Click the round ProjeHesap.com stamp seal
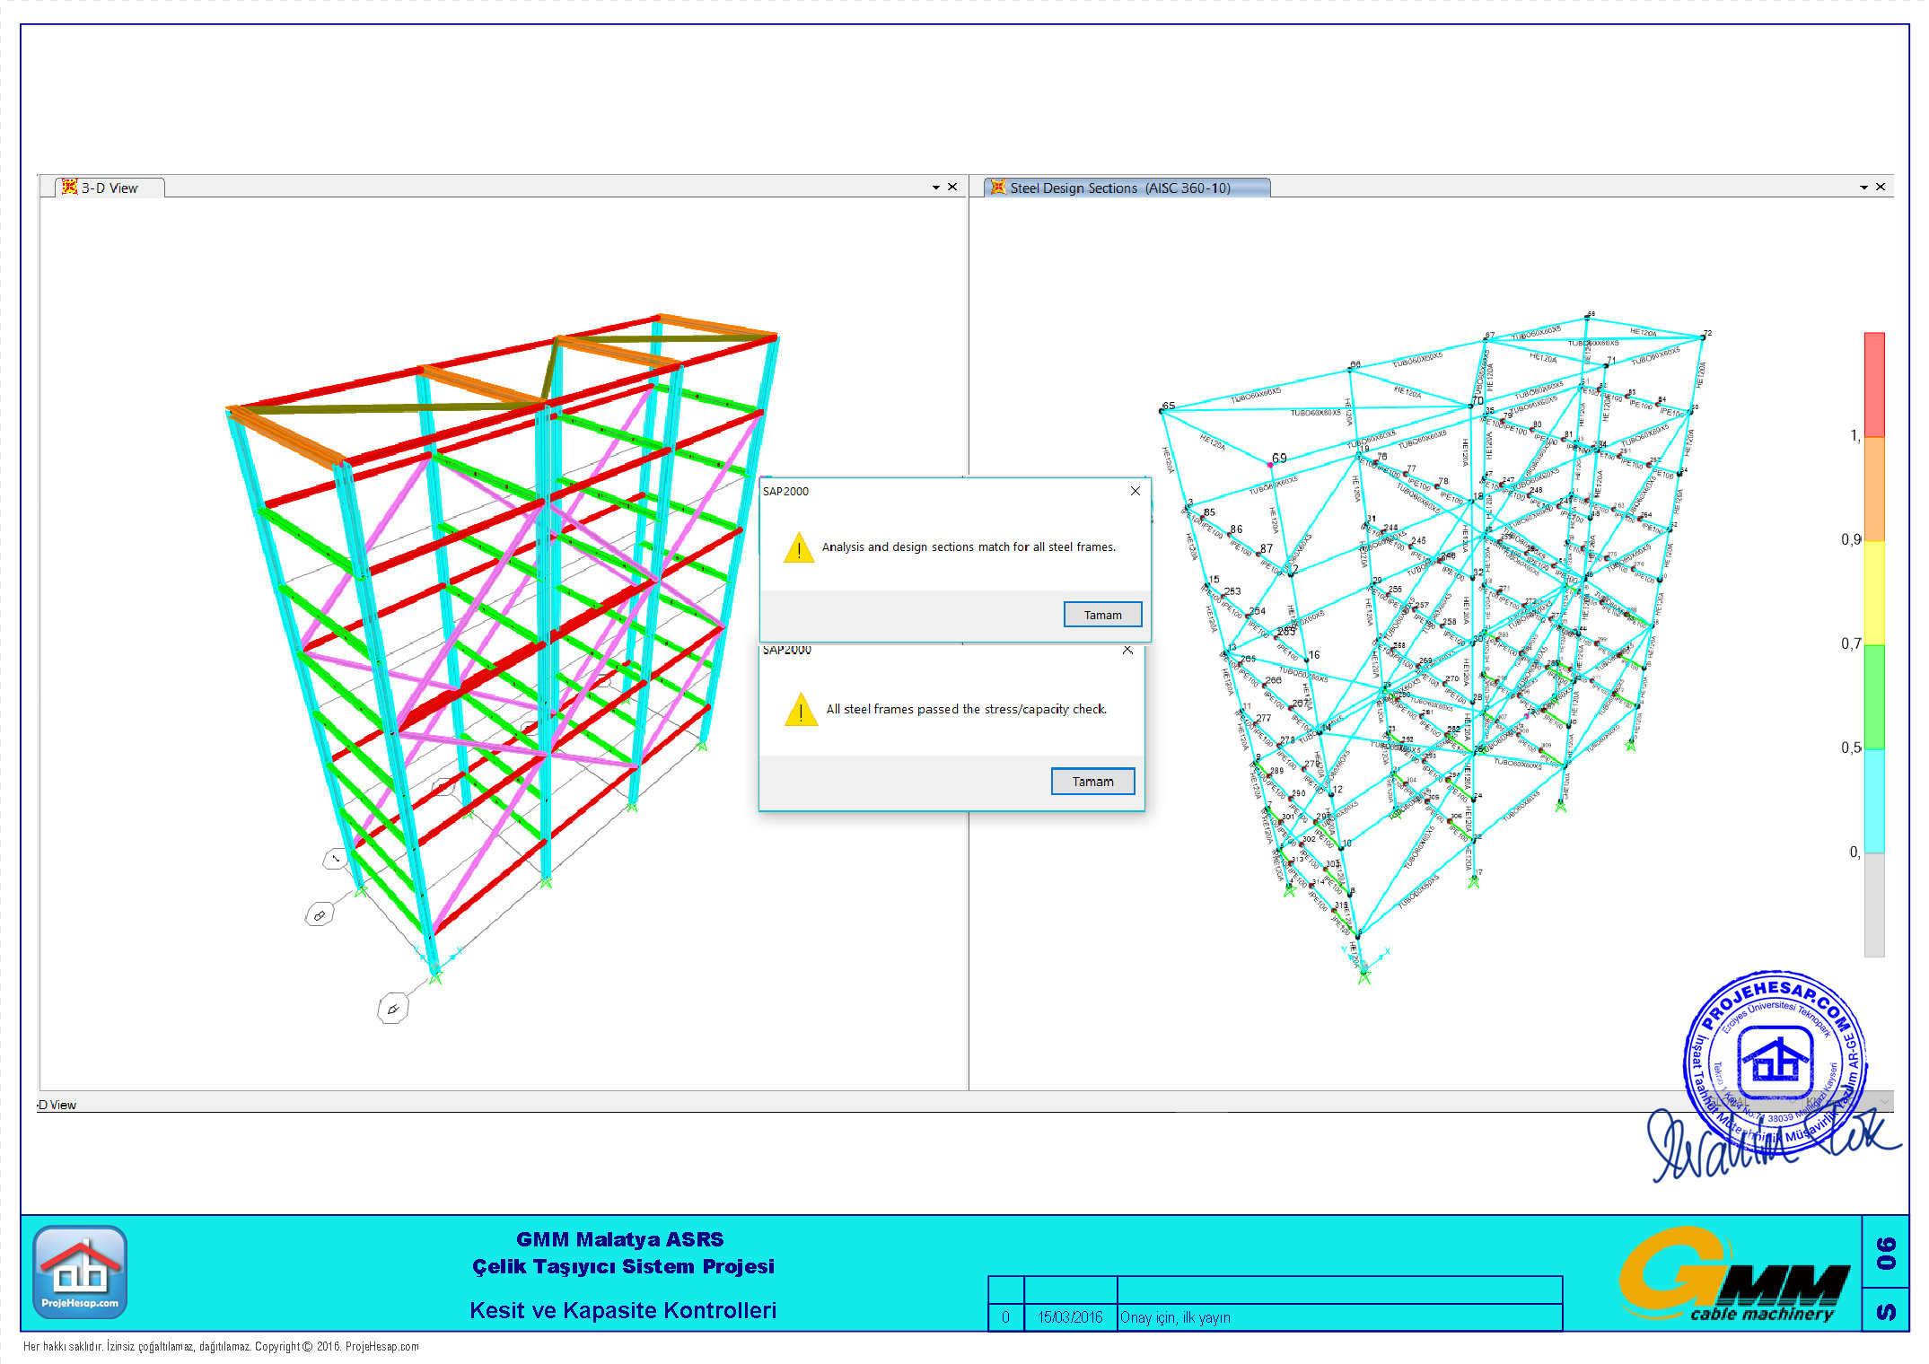The image size is (1929, 1364). coord(1775,1063)
